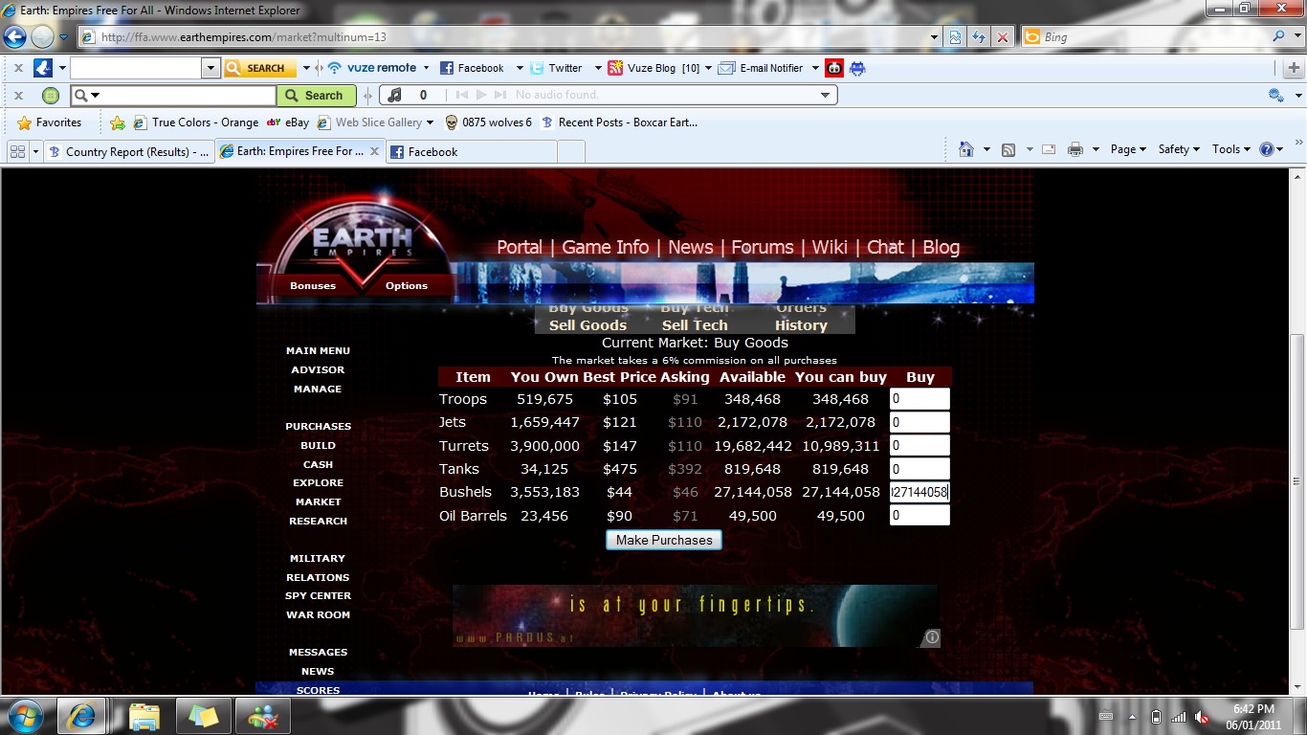Switch to Country Report (Results) tab
The image size is (1307, 735).
pyautogui.click(x=127, y=151)
